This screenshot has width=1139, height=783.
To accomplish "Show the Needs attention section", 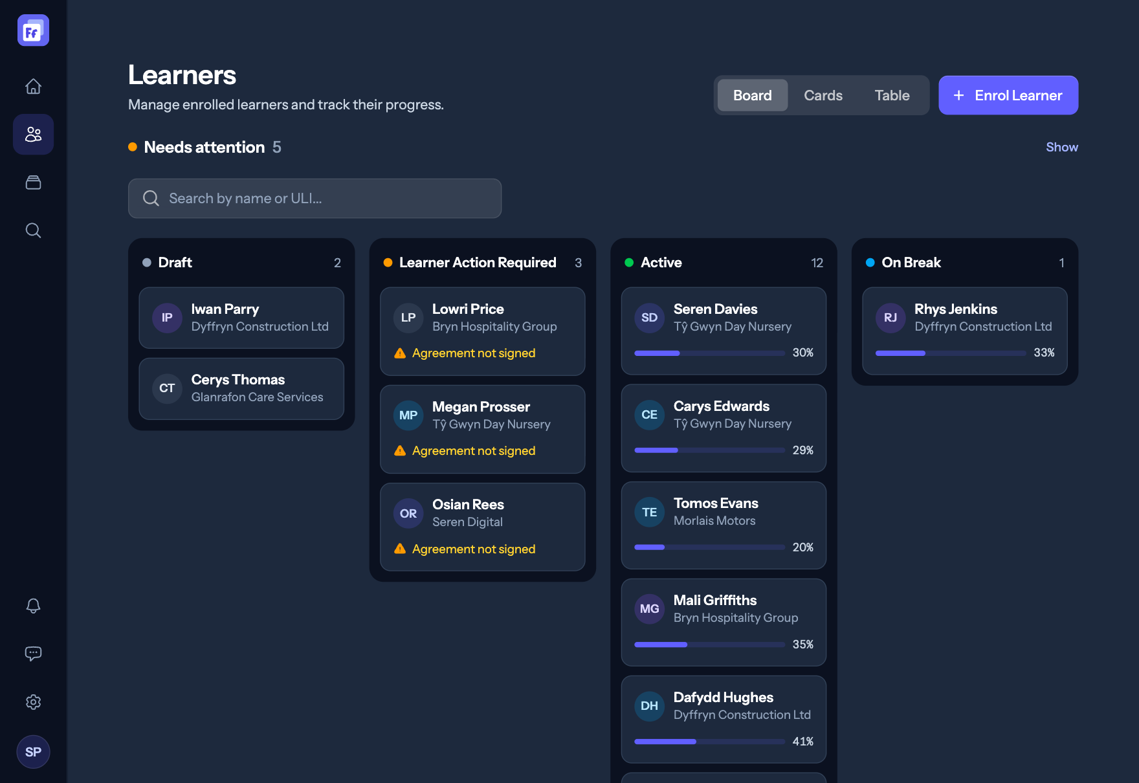I will point(1062,148).
